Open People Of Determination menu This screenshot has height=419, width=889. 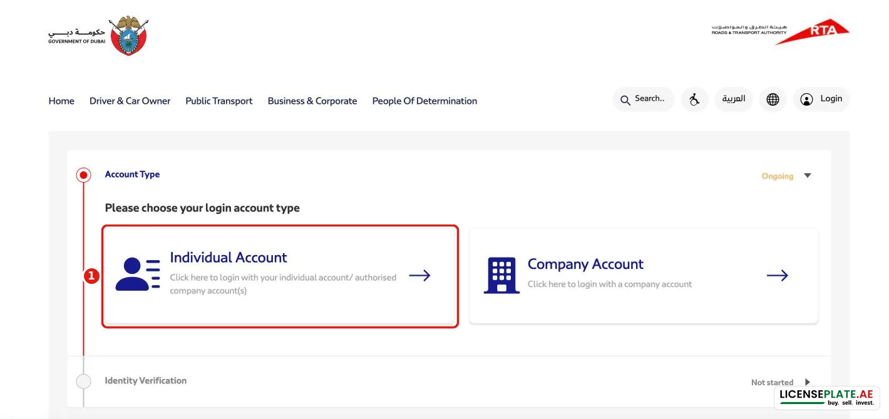click(424, 101)
